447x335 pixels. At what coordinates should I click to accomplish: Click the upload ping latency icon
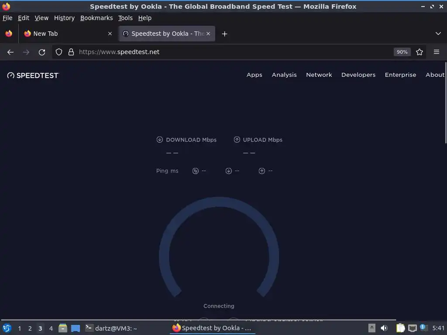(262, 171)
